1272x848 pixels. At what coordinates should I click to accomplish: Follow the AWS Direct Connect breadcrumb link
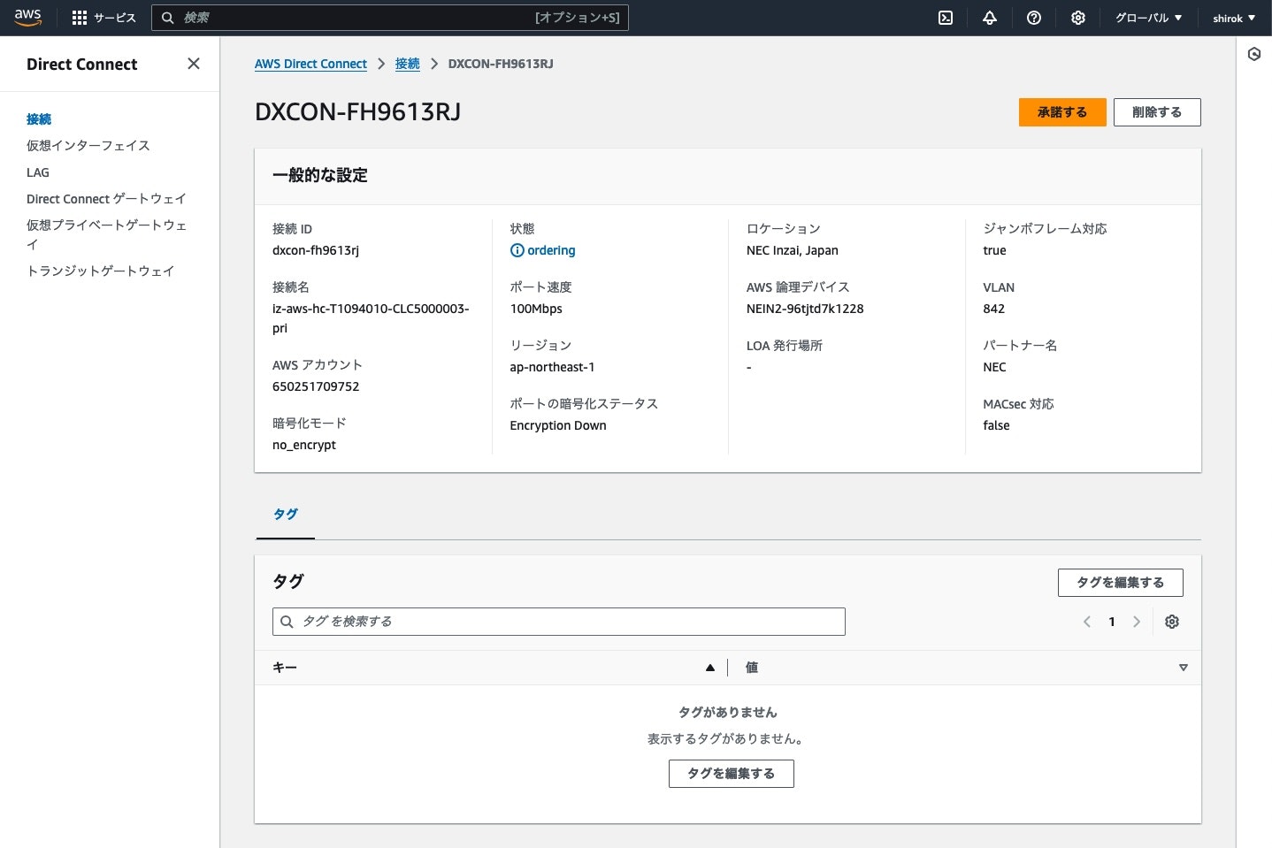tap(310, 64)
